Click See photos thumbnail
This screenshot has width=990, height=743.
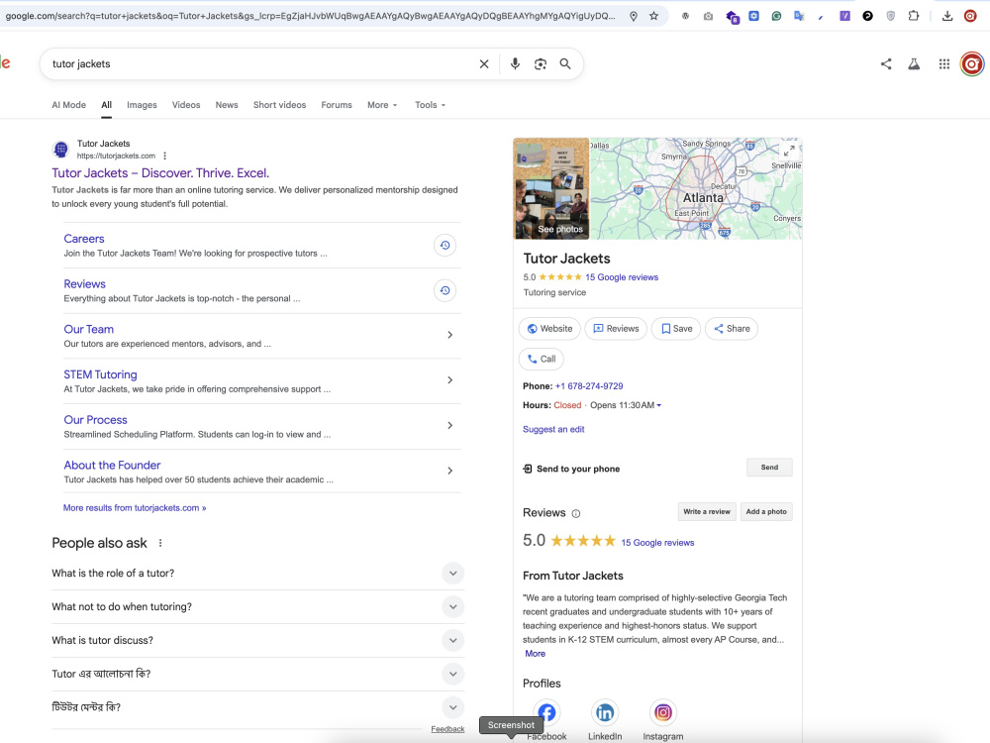tap(551, 188)
